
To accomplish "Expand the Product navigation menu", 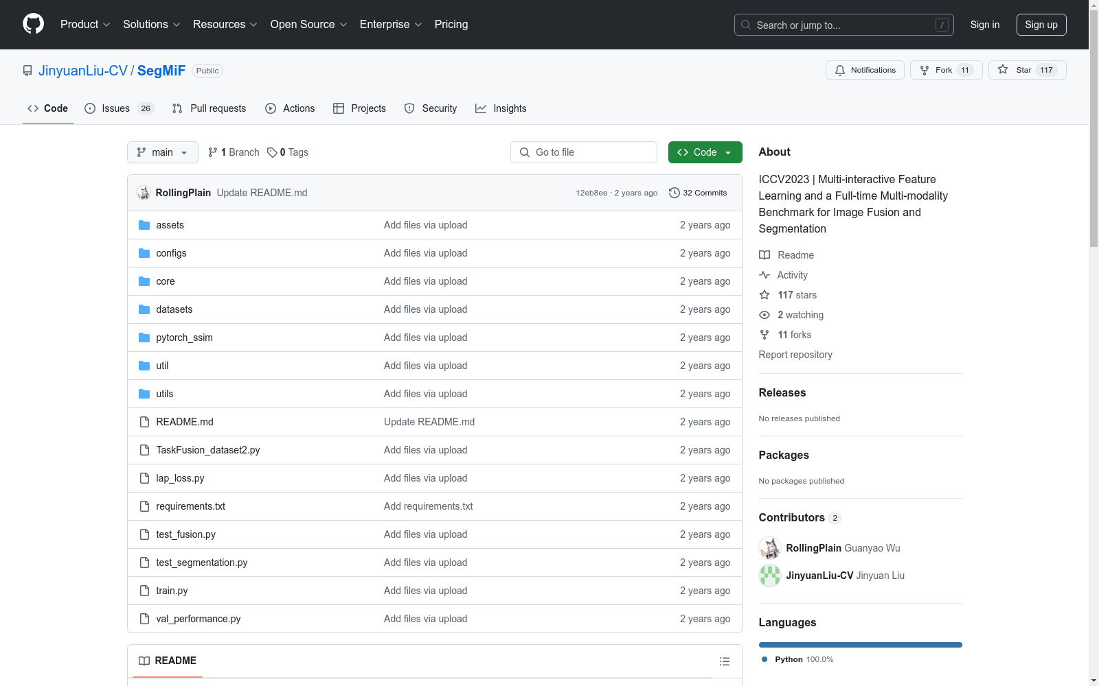I will (x=85, y=25).
